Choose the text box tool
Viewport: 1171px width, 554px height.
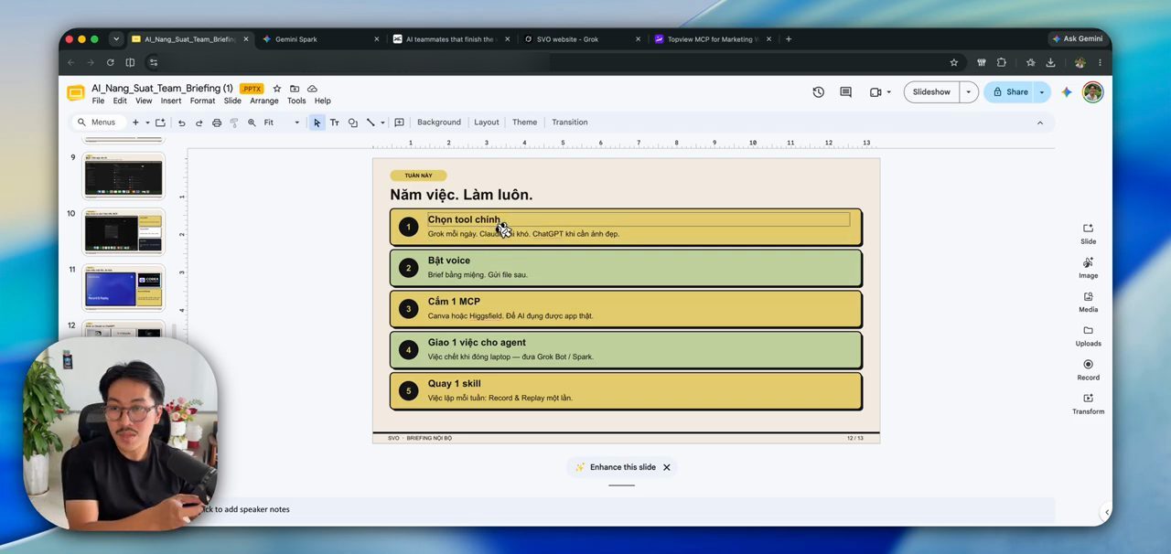point(335,123)
